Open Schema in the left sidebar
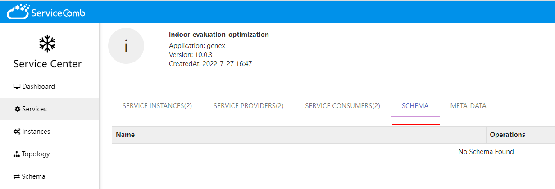The image size is (555, 189). [50, 176]
